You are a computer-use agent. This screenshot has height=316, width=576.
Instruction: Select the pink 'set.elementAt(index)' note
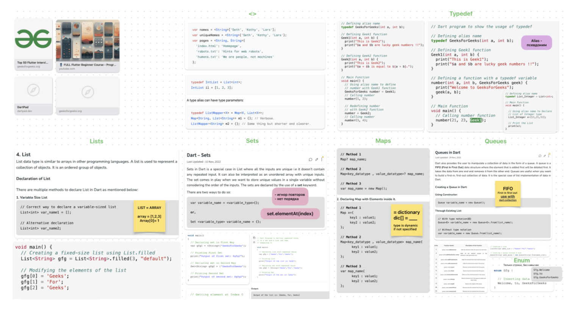[290, 214]
